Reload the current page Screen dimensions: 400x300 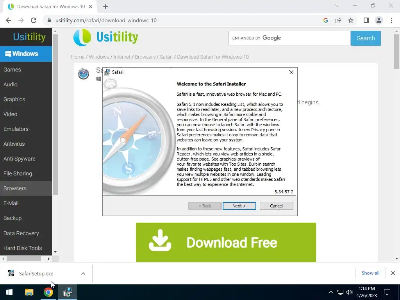[34, 20]
